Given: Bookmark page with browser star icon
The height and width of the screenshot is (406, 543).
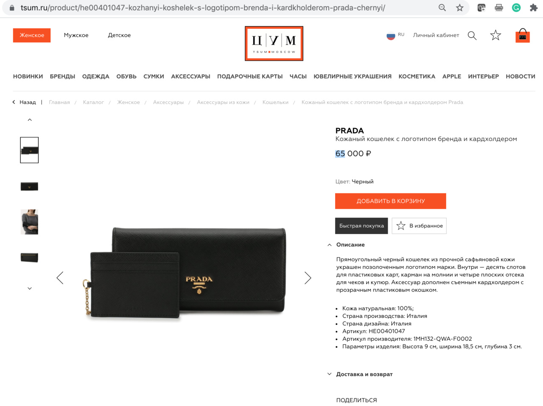Looking at the screenshot, I should [459, 8].
